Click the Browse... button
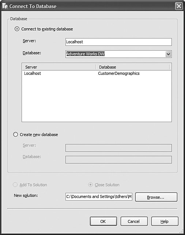The width and height of the screenshot is (185, 235). point(156,197)
